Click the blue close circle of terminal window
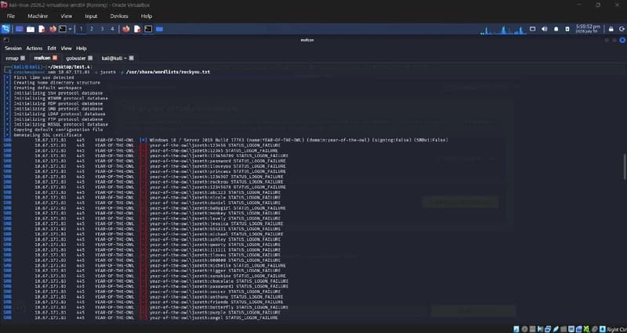The height and width of the screenshot is (333, 627). coord(622,40)
